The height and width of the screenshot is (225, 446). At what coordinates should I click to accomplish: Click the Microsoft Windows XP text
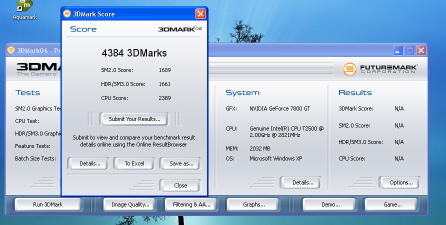click(275, 158)
